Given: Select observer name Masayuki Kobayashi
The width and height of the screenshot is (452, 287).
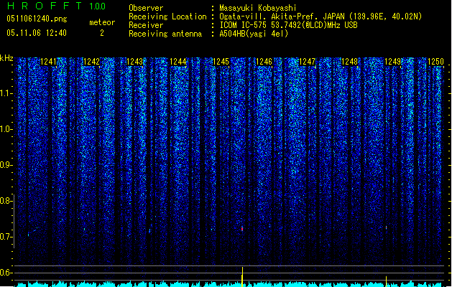Looking at the screenshot, I should 258,8.
